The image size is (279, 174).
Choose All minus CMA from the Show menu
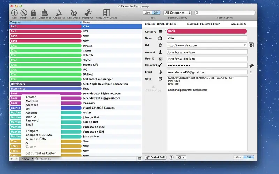point(36,139)
